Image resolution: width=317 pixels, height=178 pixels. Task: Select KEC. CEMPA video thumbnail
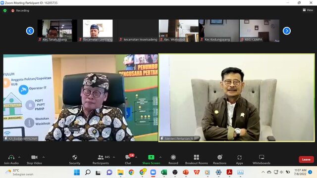click(260, 31)
